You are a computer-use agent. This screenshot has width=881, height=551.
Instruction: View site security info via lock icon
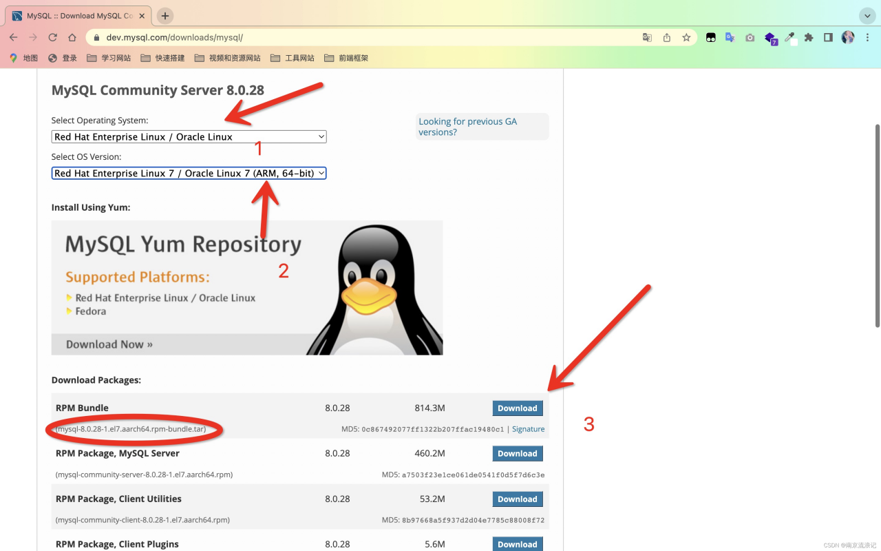click(96, 38)
